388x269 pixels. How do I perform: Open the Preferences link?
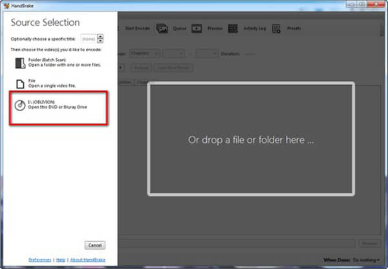click(x=40, y=260)
